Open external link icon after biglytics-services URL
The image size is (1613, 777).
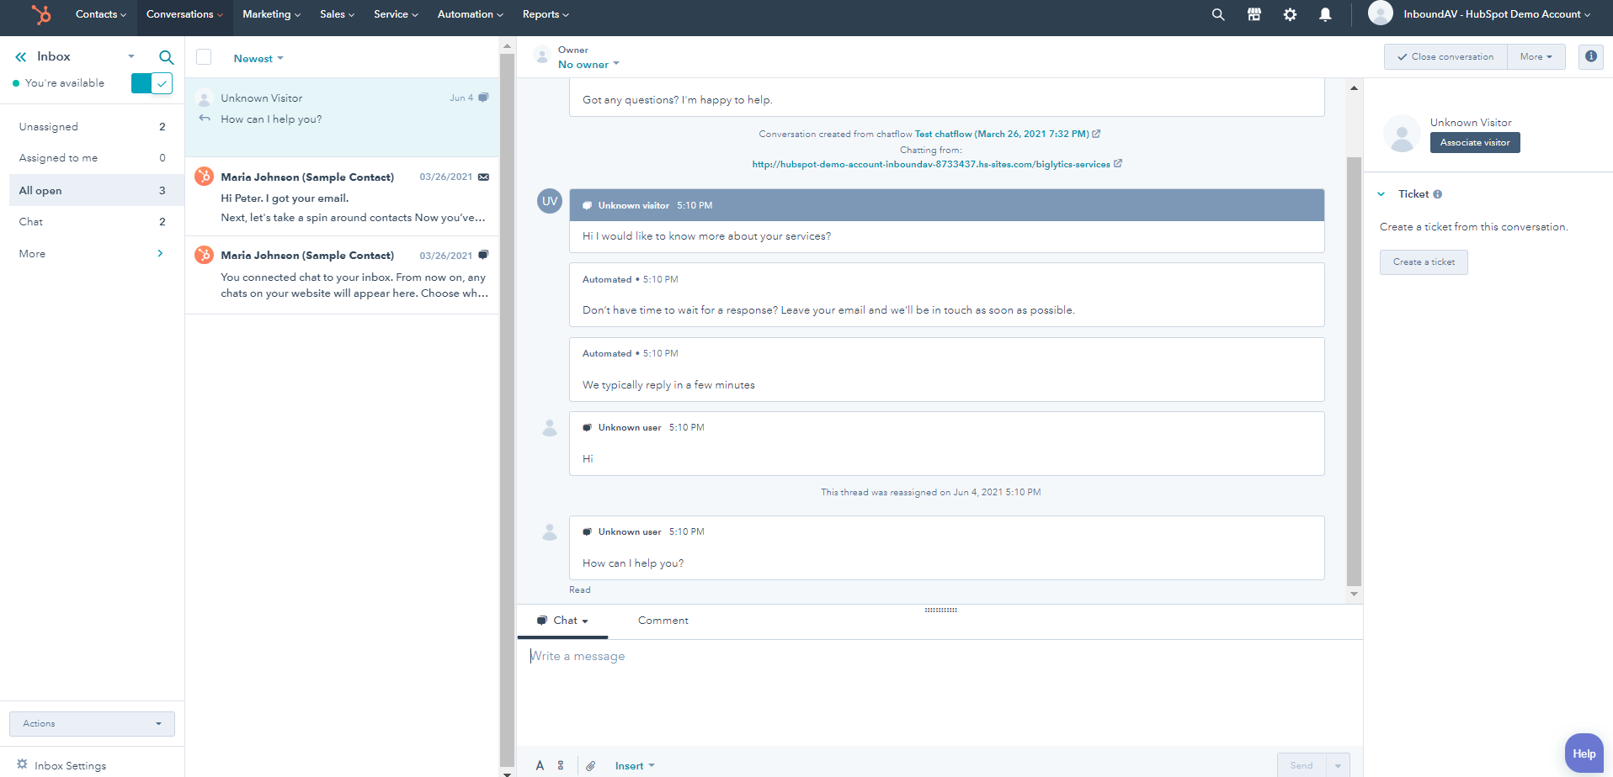[1118, 164]
